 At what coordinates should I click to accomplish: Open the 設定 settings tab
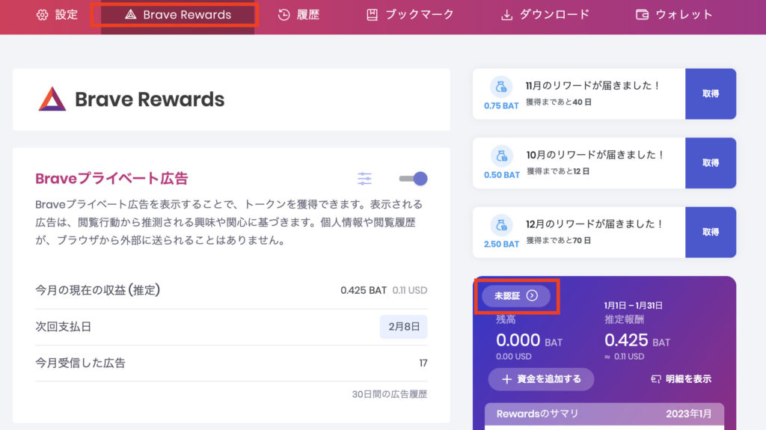(x=57, y=15)
